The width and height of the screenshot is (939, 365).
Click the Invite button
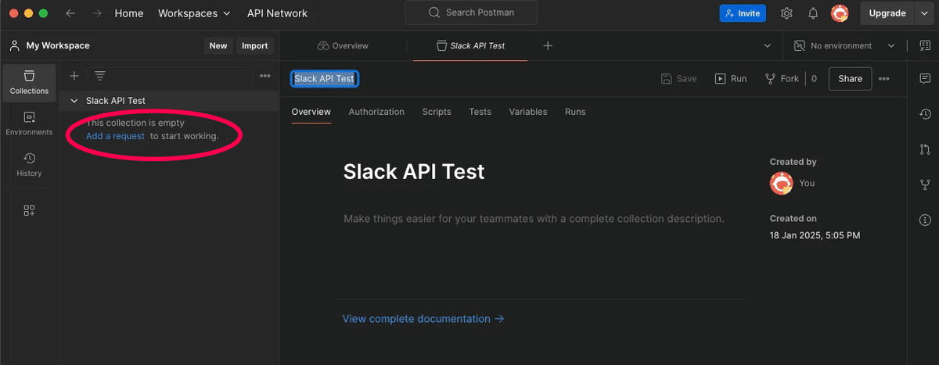pos(743,13)
